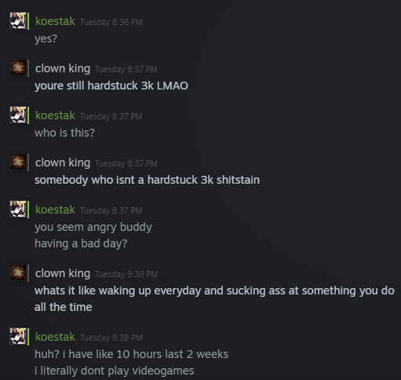Open clown king's name above 'youre still hardstuck'

(x=63, y=69)
